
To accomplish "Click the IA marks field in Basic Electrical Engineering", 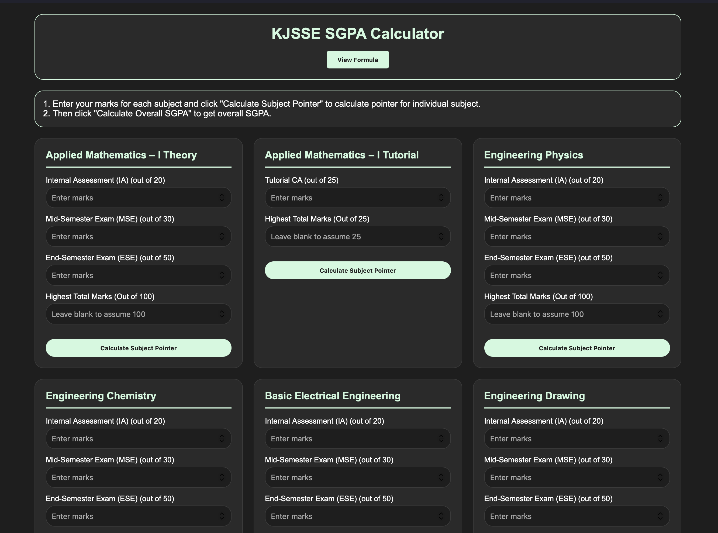I will coord(348,438).
